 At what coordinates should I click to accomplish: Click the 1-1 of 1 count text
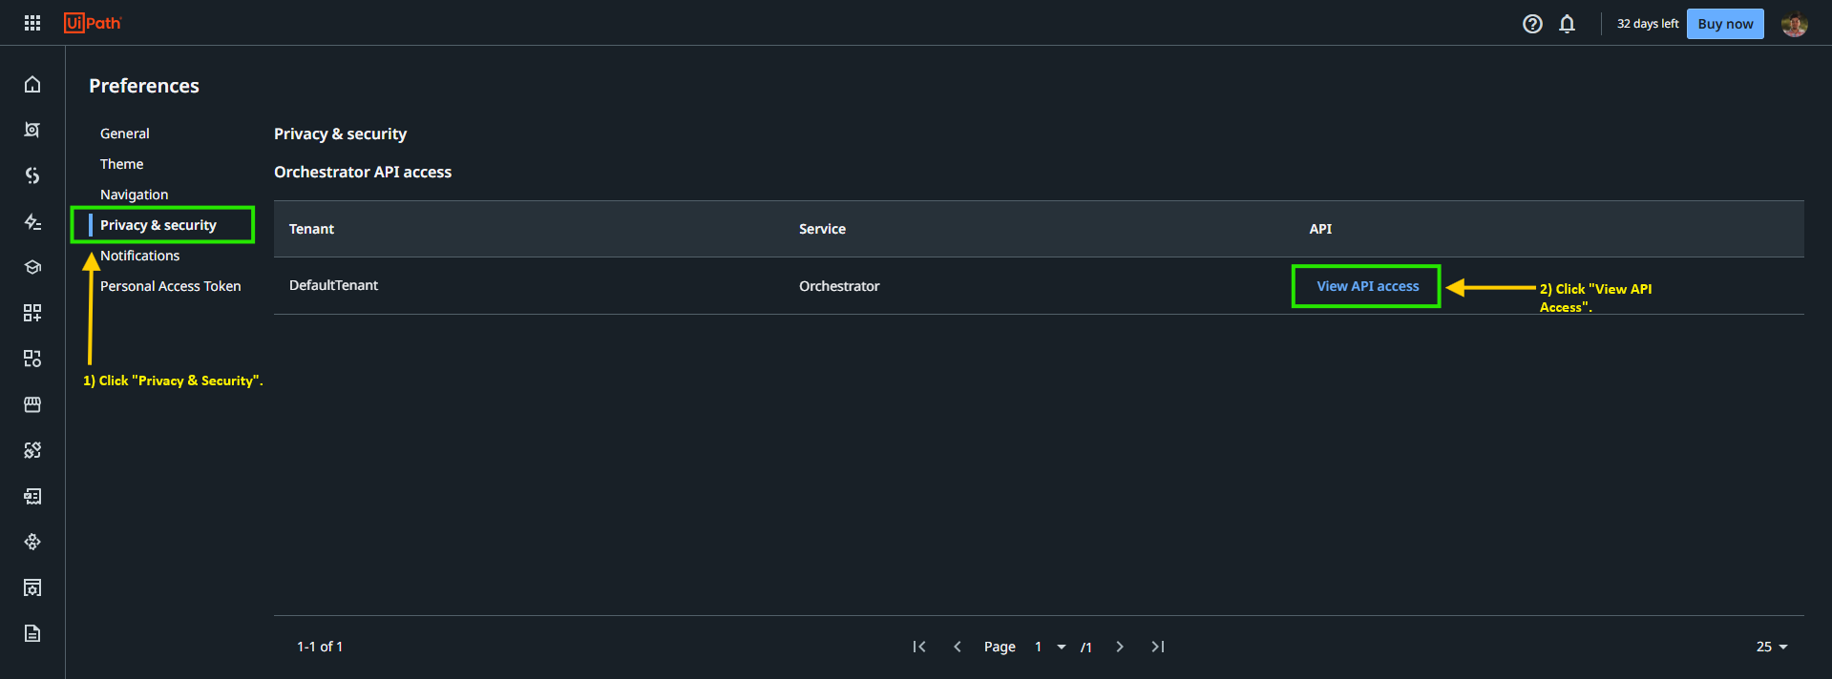[320, 647]
